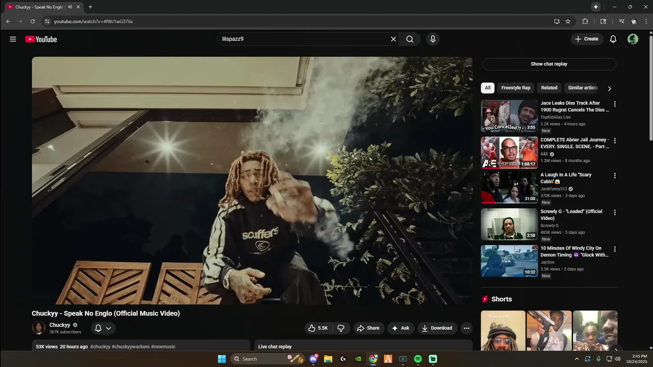
Task: Click Show chat replay button
Action: click(x=549, y=64)
